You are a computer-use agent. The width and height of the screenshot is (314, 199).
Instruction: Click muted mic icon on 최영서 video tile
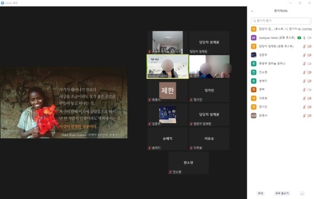(149, 100)
